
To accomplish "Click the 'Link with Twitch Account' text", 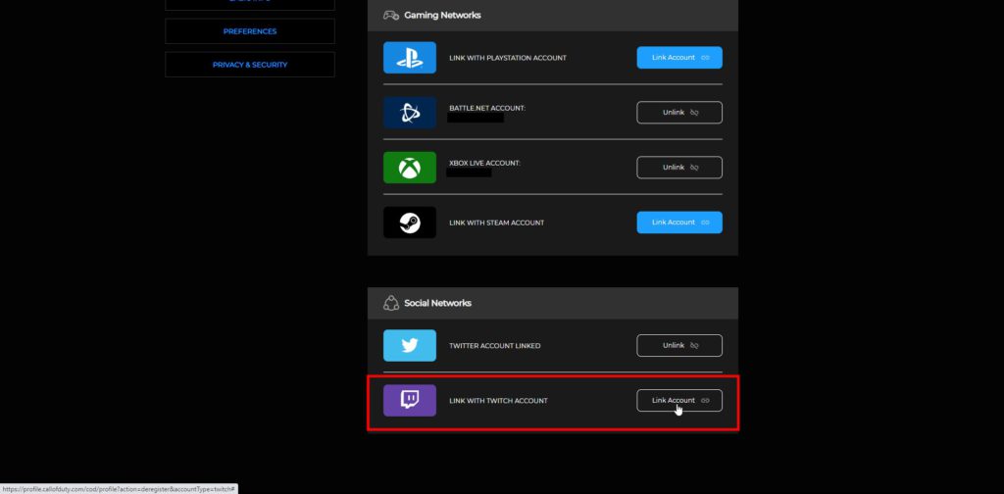I will (x=498, y=401).
